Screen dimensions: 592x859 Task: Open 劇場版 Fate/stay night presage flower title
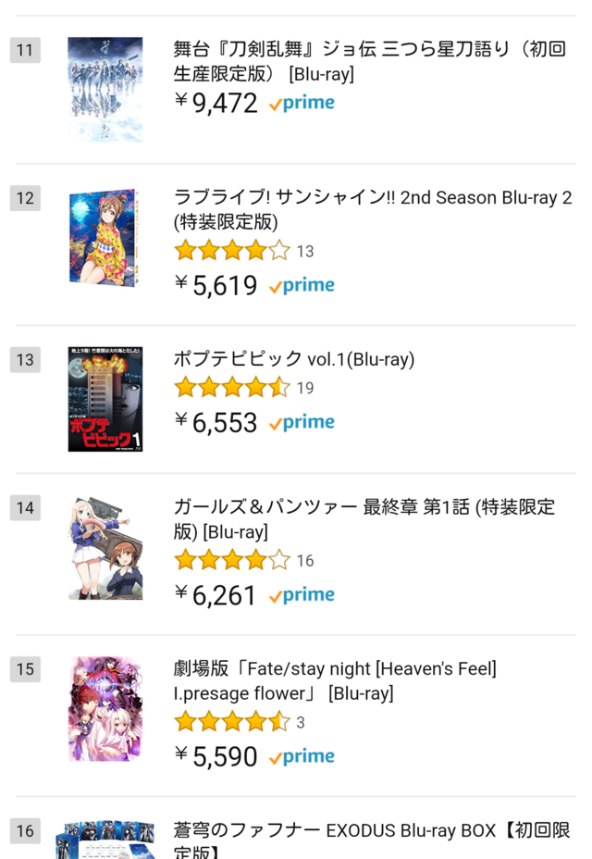click(x=335, y=681)
